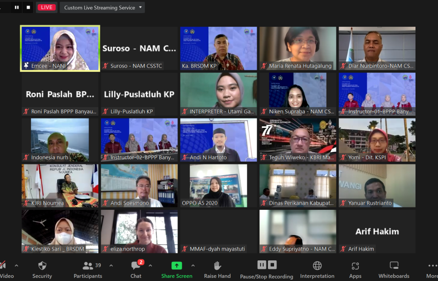Open the More options menu
Viewport: 438px width, 281px height.
coord(432,269)
